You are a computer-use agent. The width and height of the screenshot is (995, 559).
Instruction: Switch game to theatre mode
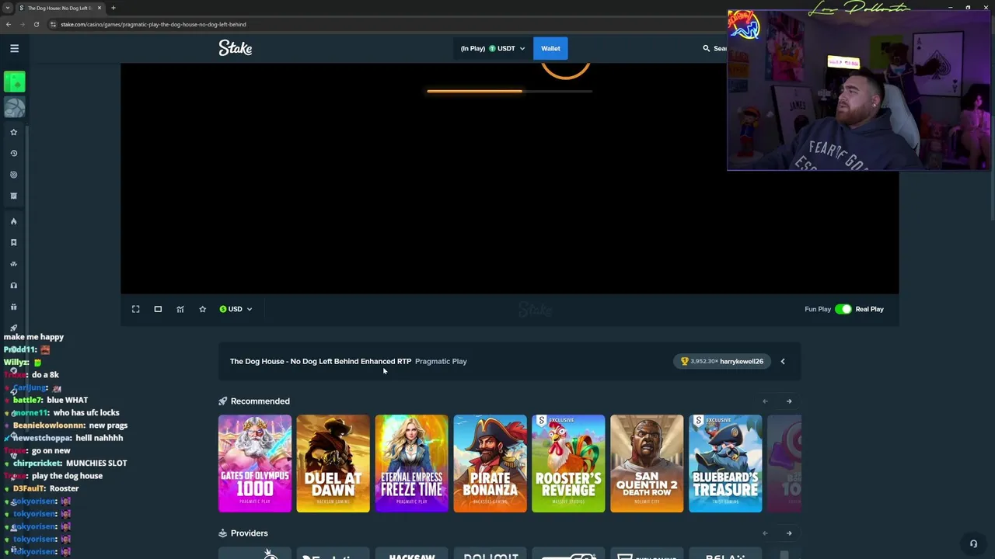pyautogui.click(x=158, y=309)
